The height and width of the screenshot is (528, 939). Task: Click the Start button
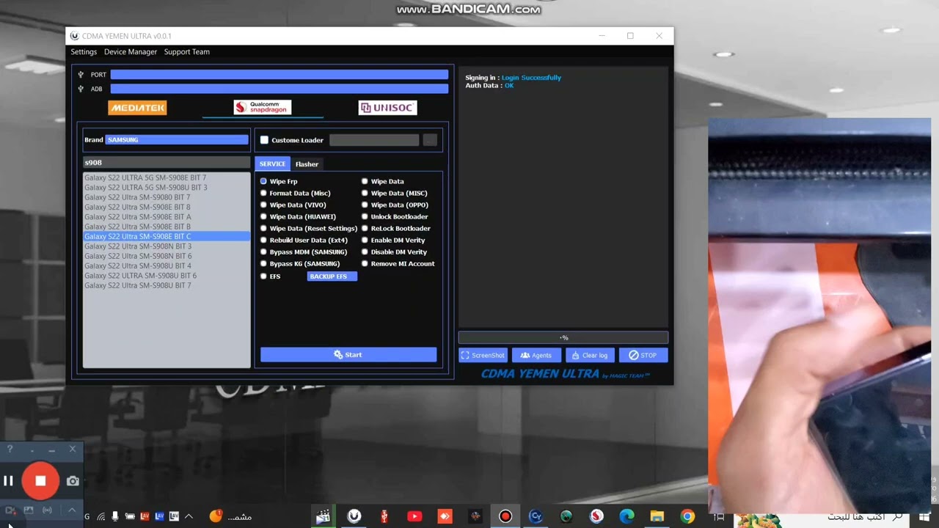coord(348,355)
